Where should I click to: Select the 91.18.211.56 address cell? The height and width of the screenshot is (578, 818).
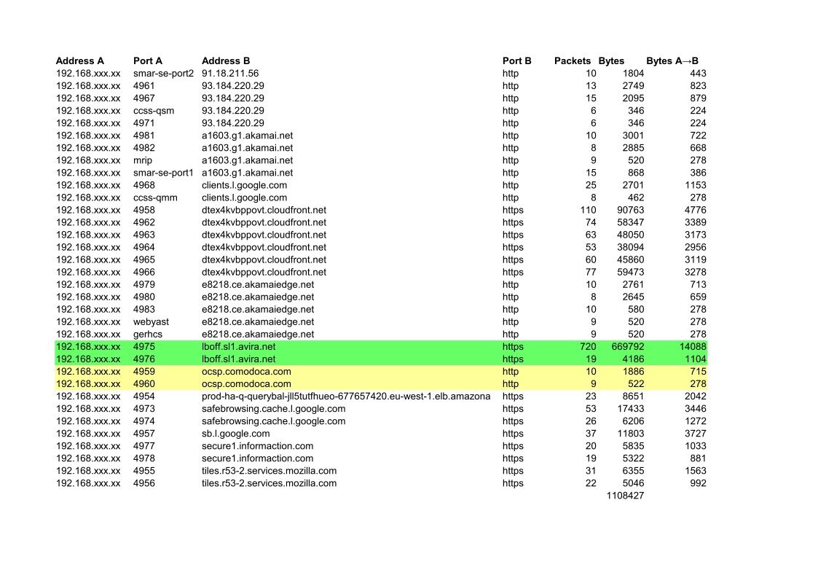230,74
